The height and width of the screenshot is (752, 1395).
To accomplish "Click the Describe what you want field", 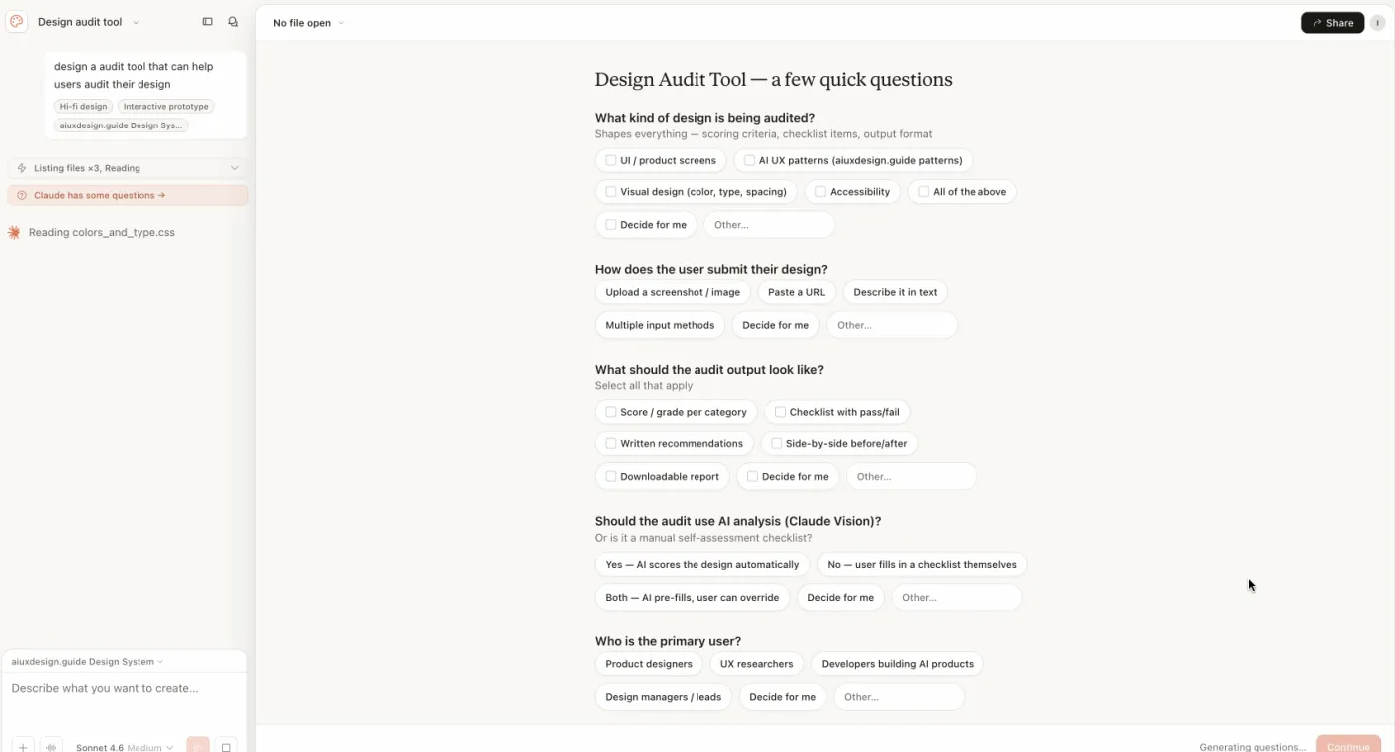I will (x=125, y=688).
